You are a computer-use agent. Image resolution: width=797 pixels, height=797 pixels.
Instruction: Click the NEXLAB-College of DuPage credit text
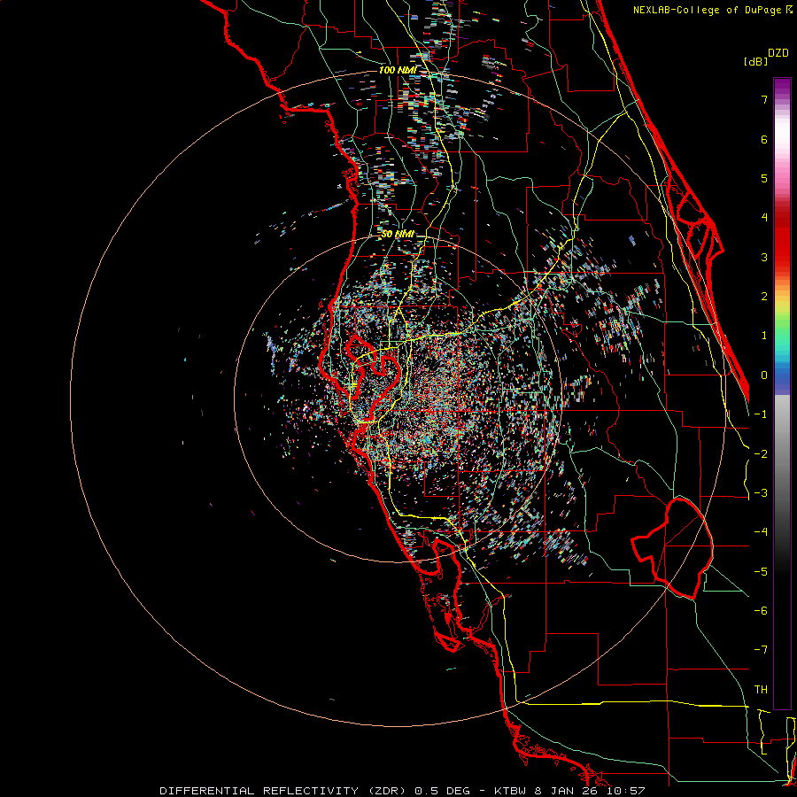pyautogui.click(x=713, y=10)
